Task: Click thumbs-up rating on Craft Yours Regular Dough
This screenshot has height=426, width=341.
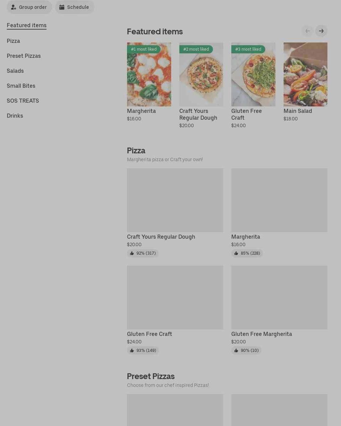Action: tap(143, 253)
